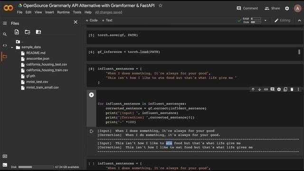Open RAM and Disk dropdown arrow
Screen dimensions: 304x171
[266, 20]
